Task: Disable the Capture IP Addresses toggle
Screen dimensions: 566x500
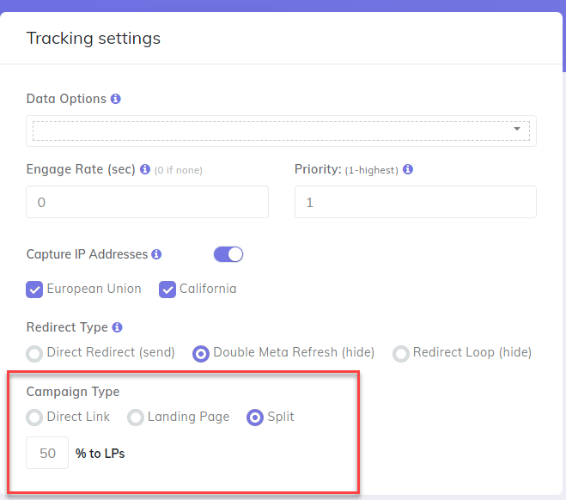Action: (228, 254)
